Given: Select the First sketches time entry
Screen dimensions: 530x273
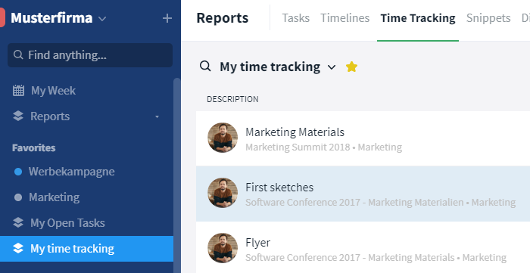Looking at the screenshot, I should (x=363, y=194).
